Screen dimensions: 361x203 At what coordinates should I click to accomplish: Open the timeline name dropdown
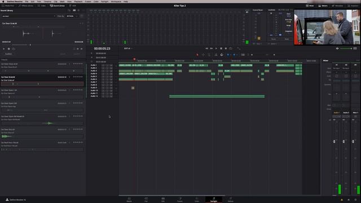coord(128,48)
